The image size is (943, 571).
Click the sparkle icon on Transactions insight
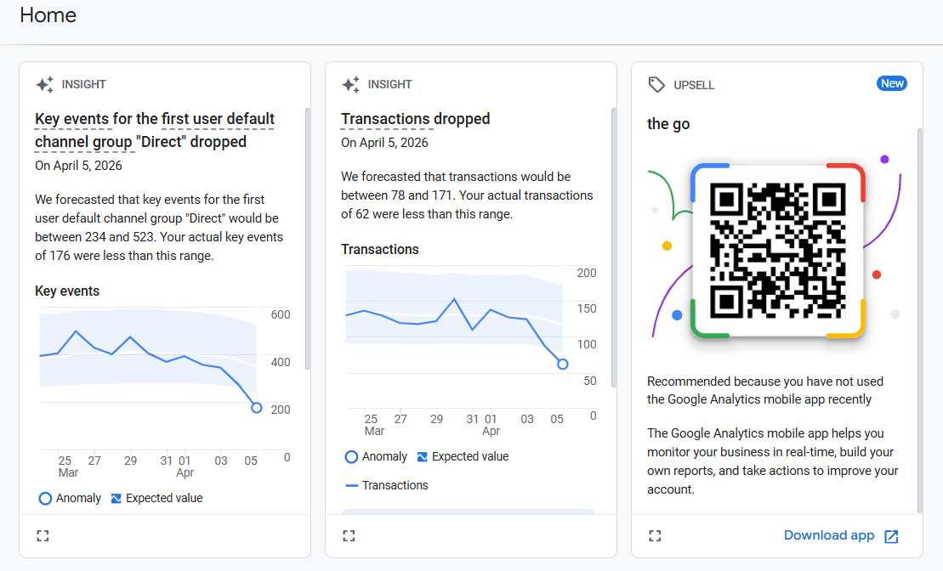pos(350,85)
